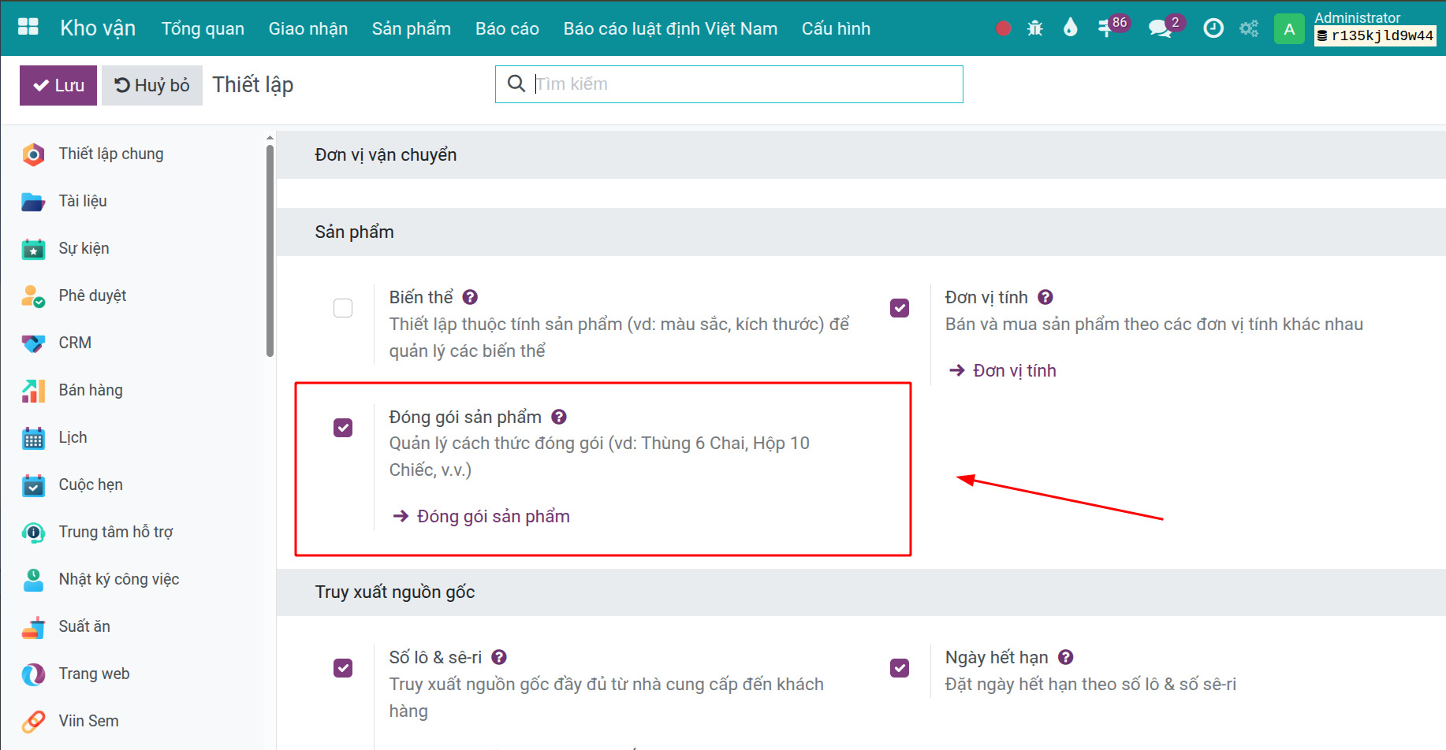1446x750 pixels.
Task: Open the droplet icon in top bar
Action: pos(1070,28)
